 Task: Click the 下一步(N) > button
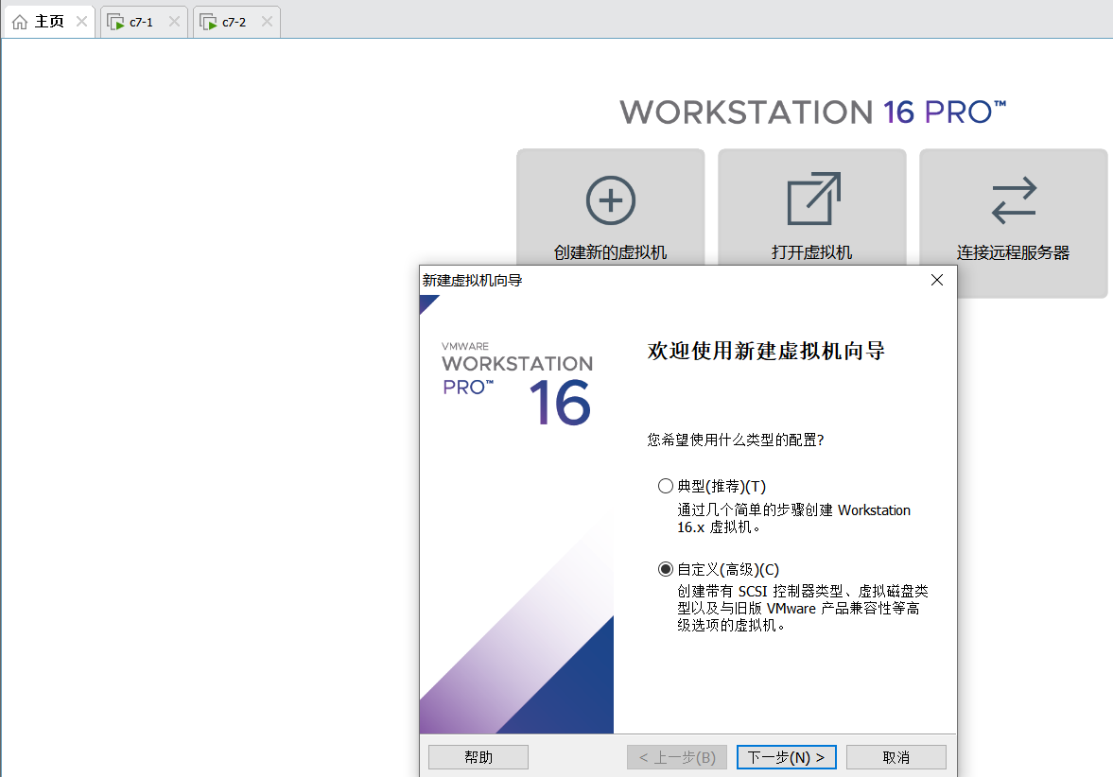786,757
